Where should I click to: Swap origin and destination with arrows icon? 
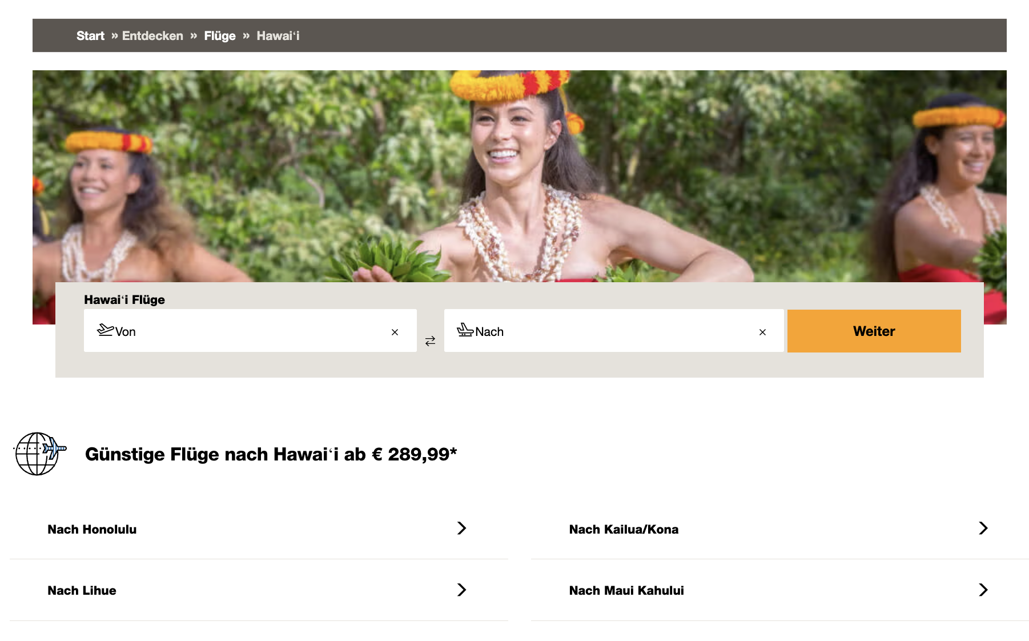[x=430, y=341]
